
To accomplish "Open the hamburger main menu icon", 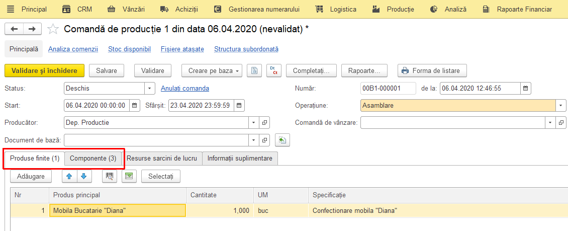I will coord(11,9).
